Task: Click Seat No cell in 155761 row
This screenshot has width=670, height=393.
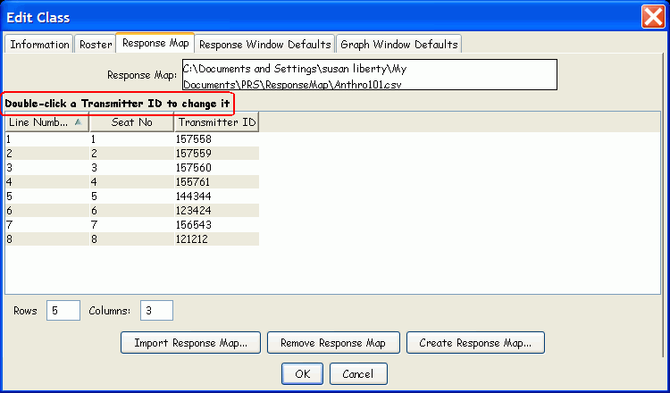Action: point(131,182)
